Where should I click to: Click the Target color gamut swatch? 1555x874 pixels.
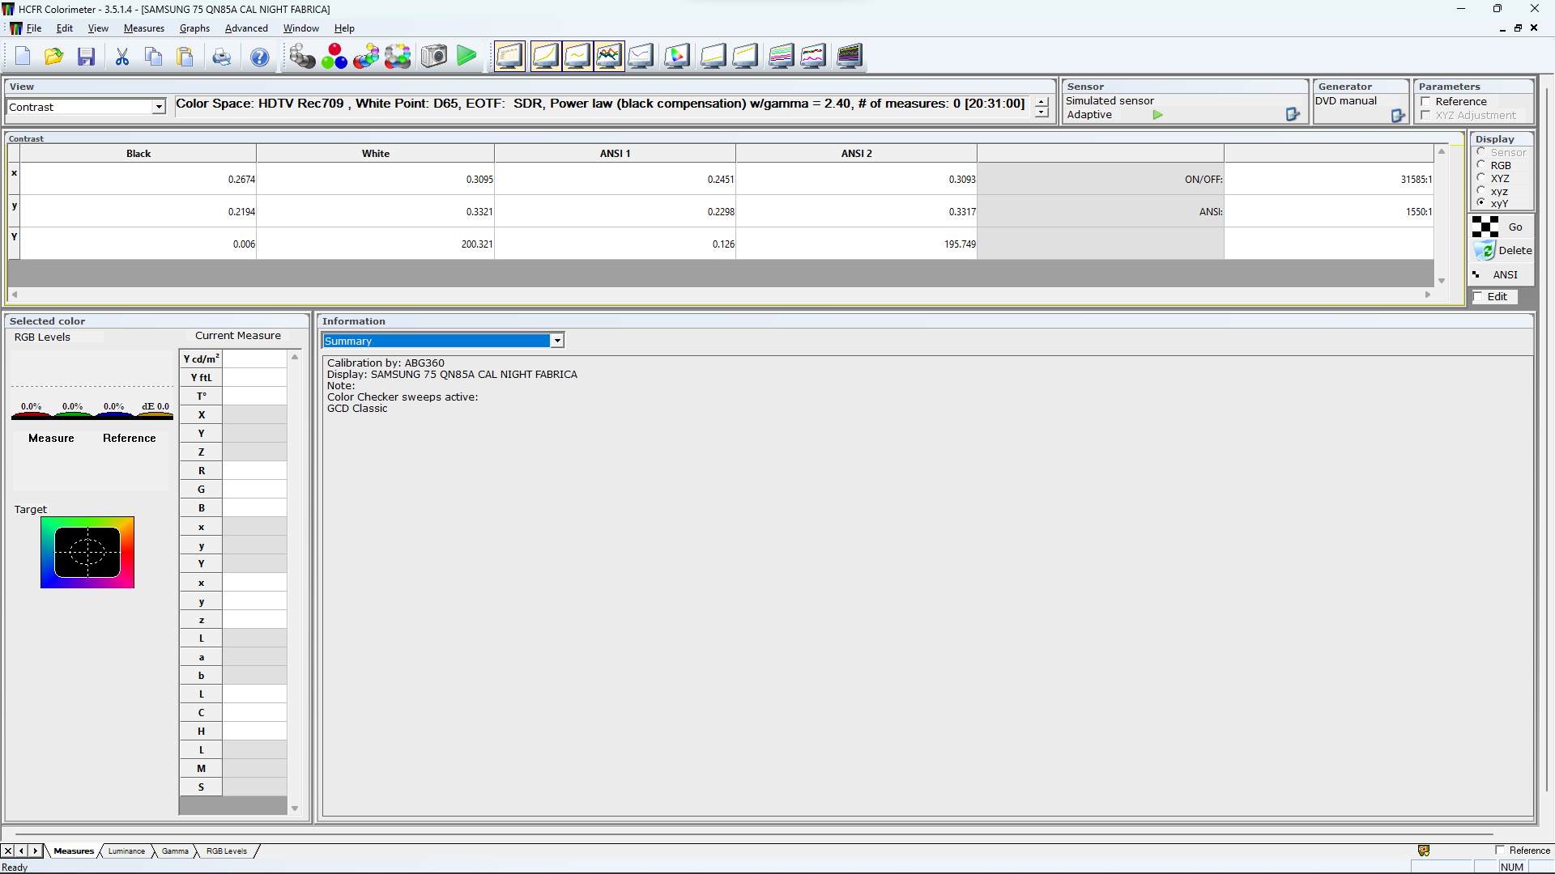click(87, 552)
